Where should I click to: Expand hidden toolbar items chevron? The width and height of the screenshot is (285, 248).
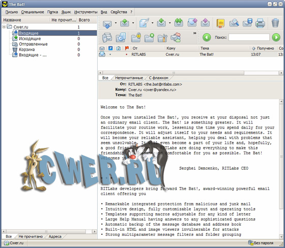coord(194,33)
